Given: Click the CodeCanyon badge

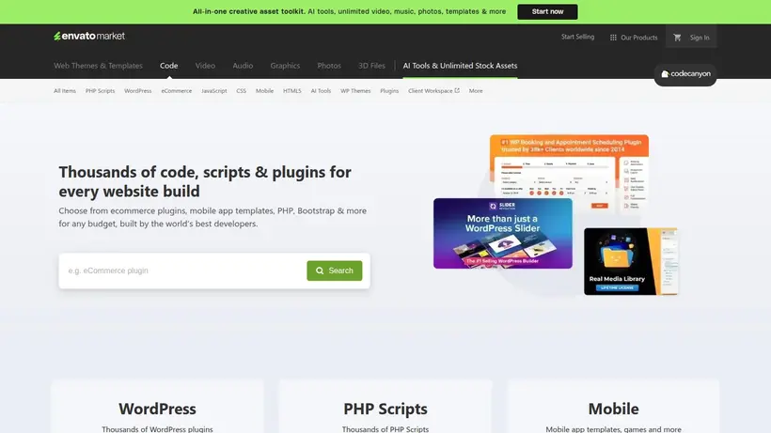Looking at the screenshot, I should tap(684, 74).
